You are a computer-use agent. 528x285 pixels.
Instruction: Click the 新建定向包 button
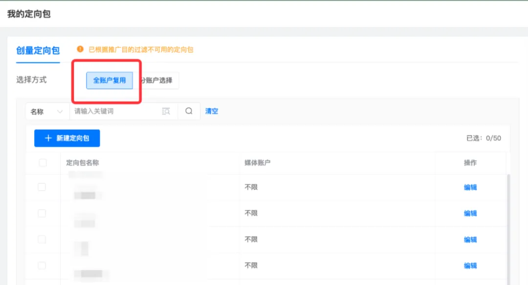click(x=67, y=138)
